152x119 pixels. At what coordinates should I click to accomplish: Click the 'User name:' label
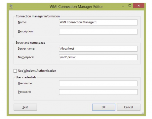(x=25, y=83)
